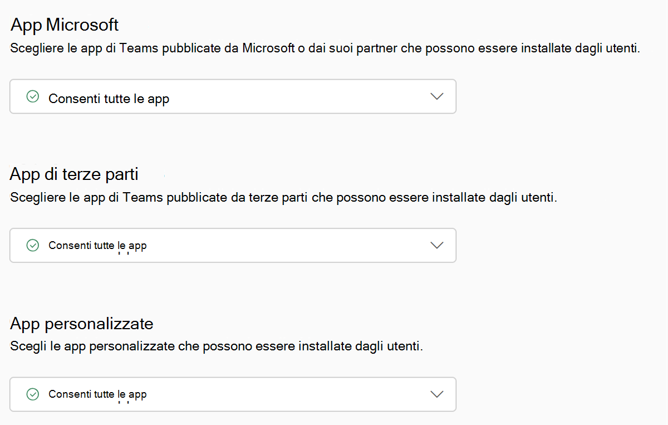Image resolution: width=668 pixels, height=425 pixels.
Task: Click the description text below App personalizzate heading
Action: [x=217, y=346]
